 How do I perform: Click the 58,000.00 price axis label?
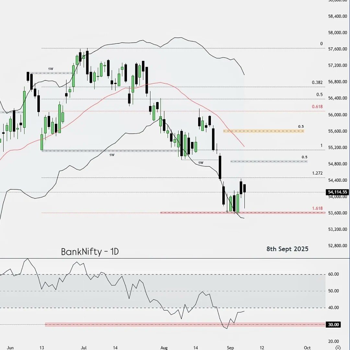coord(337,33)
